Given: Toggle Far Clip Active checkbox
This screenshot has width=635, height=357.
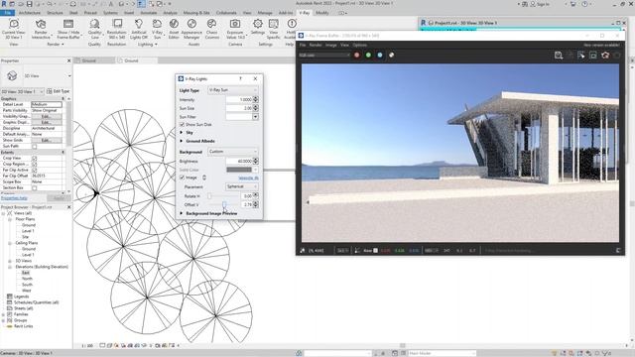Looking at the screenshot, I should pyautogui.click(x=35, y=170).
